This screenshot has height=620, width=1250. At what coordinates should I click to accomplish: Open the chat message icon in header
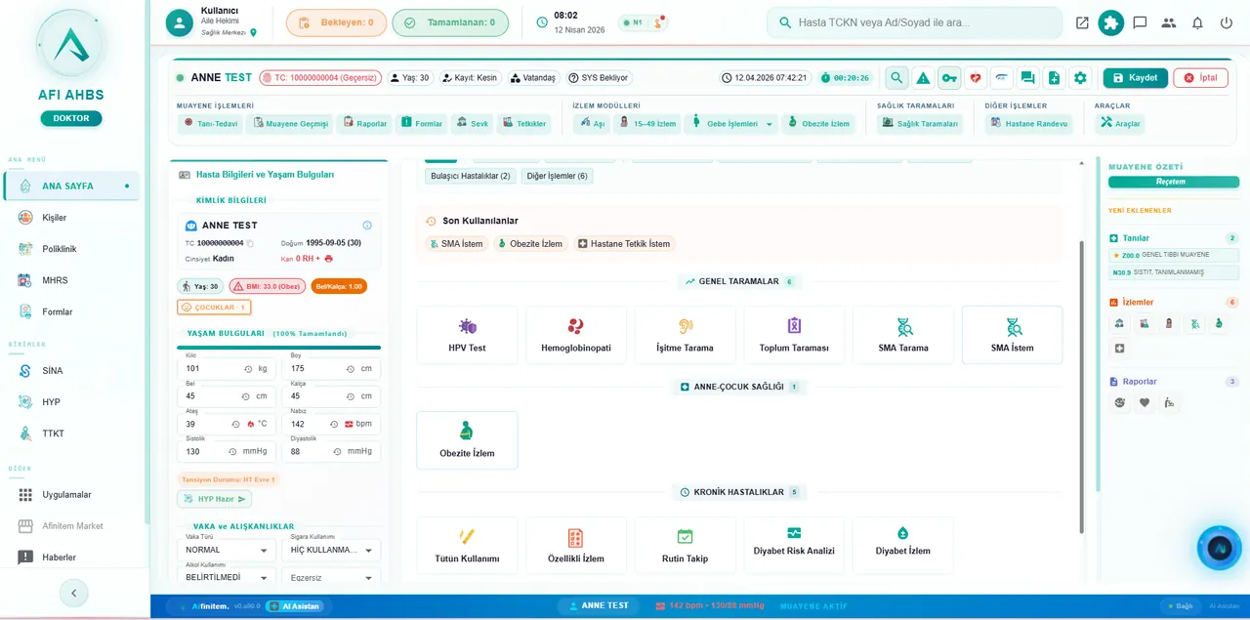tap(1140, 22)
